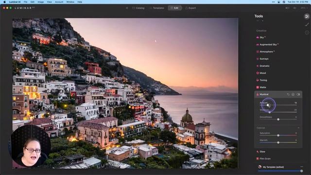
Task: Click the Creative category label
Action: tap(261, 31)
